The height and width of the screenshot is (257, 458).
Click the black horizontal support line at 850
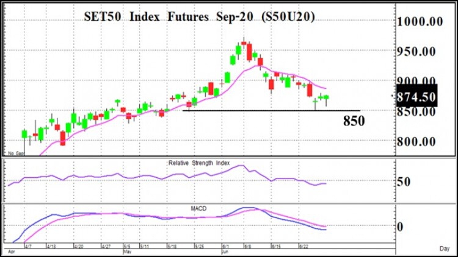click(272, 111)
